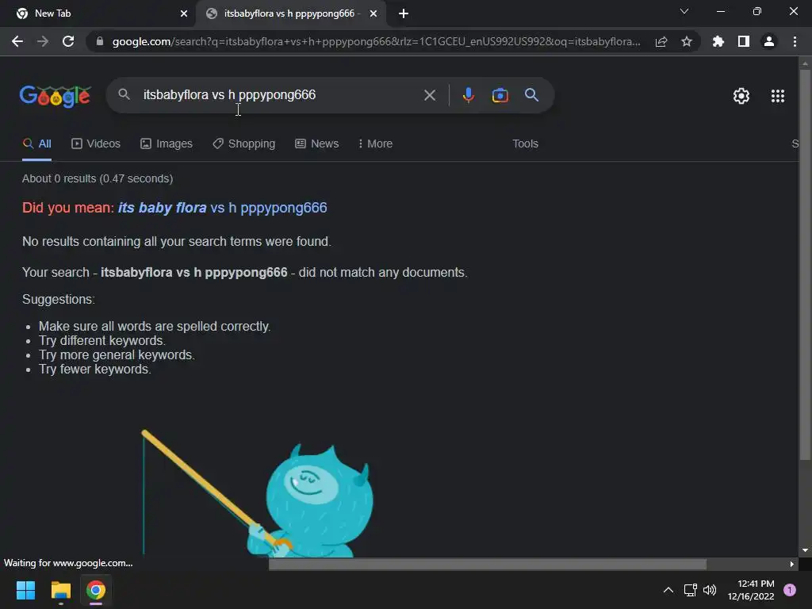Image resolution: width=812 pixels, height=609 pixels.
Task: Open the volume control
Action: (710, 590)
